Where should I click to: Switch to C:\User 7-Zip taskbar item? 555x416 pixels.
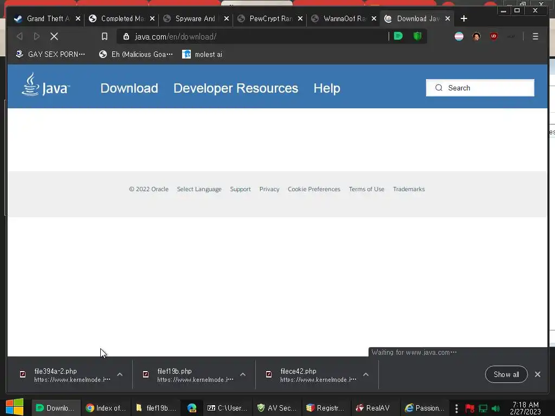coord(227,408)
